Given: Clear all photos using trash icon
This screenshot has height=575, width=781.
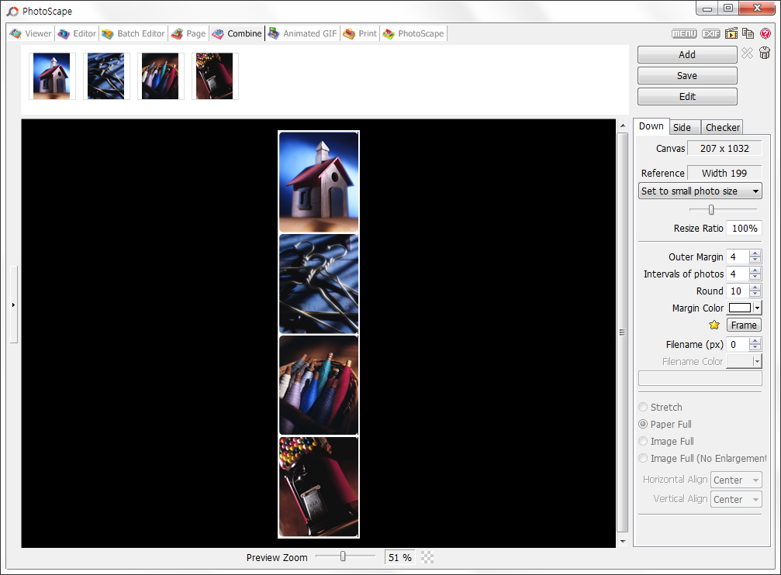Looking at the screenshot, I should pyautogui.click(x=765, y=53).
